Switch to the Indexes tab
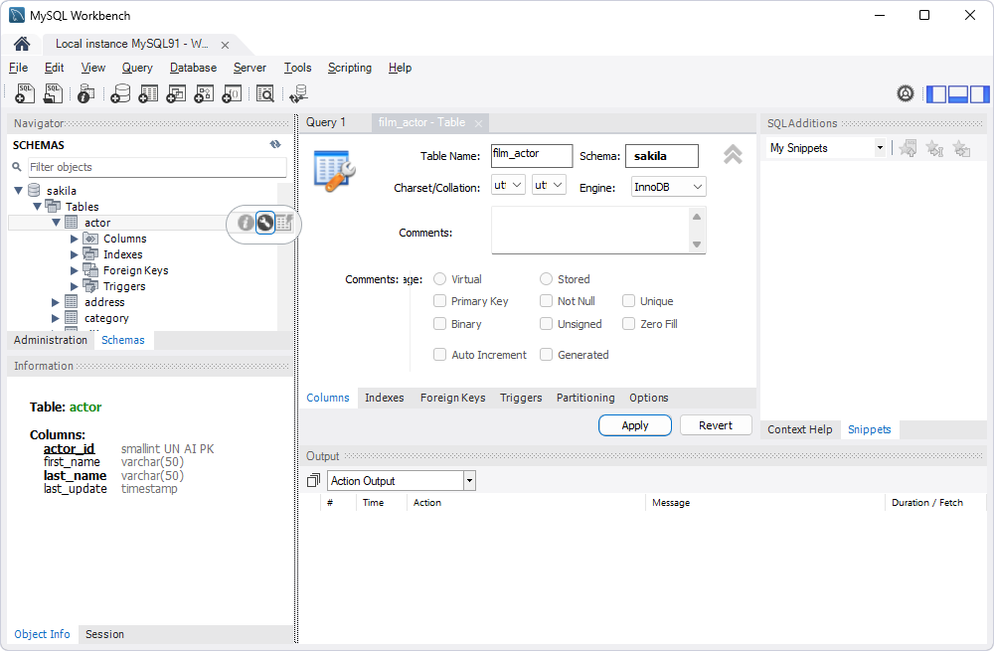Screen dimensions: 994x651 pyautogui.click(x=384, y=398)
